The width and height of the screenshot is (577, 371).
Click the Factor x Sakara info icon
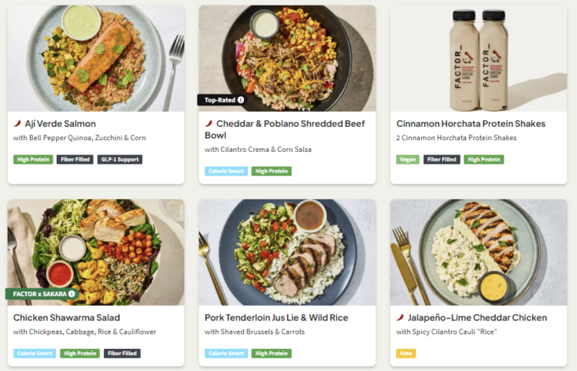(72, 294)
